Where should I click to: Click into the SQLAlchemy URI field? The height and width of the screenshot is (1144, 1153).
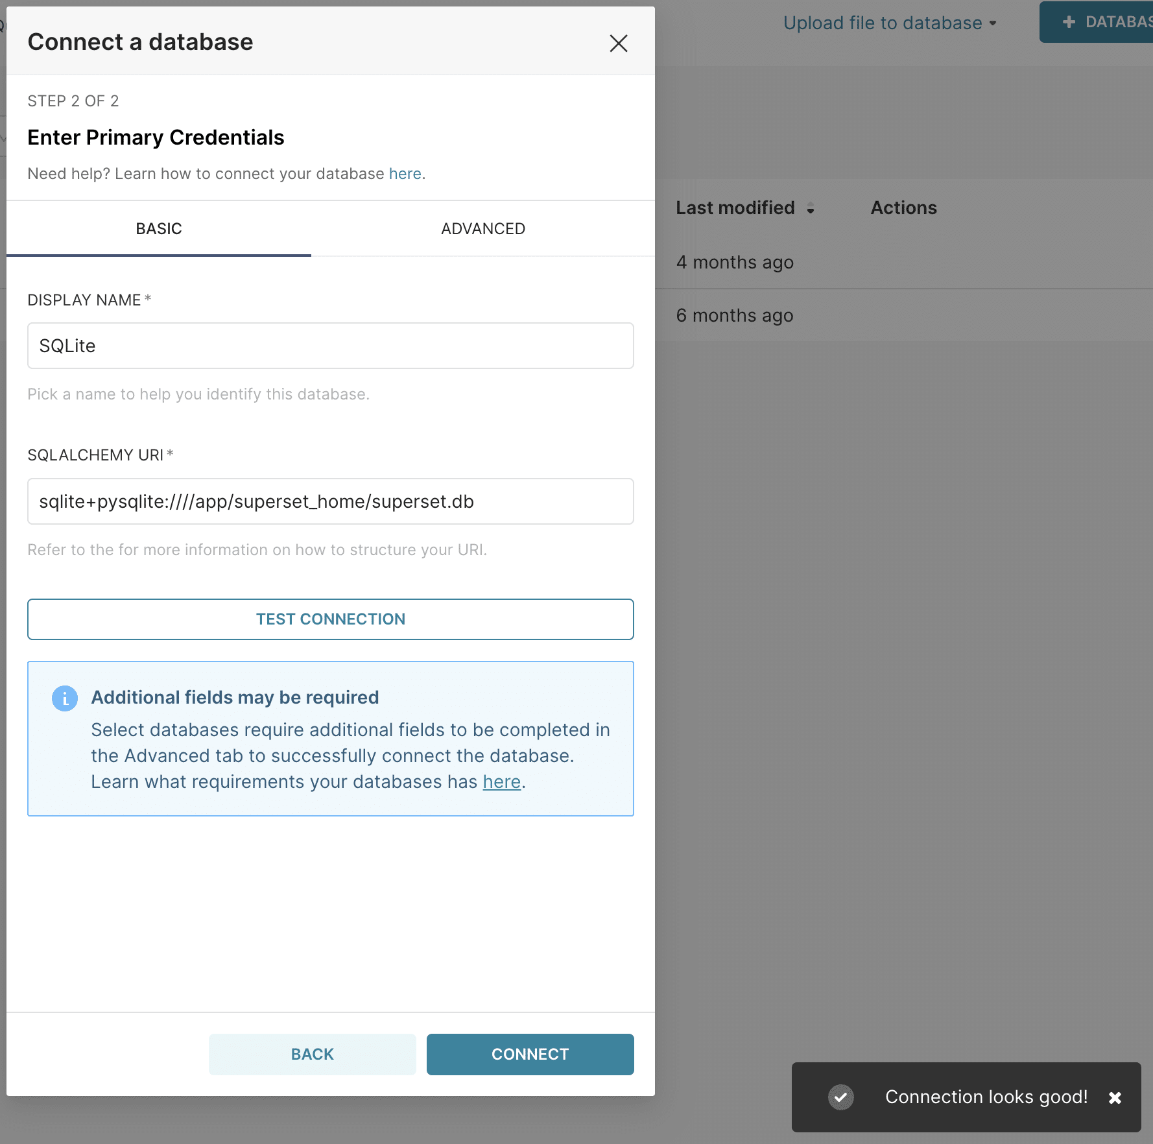point(330,501)
